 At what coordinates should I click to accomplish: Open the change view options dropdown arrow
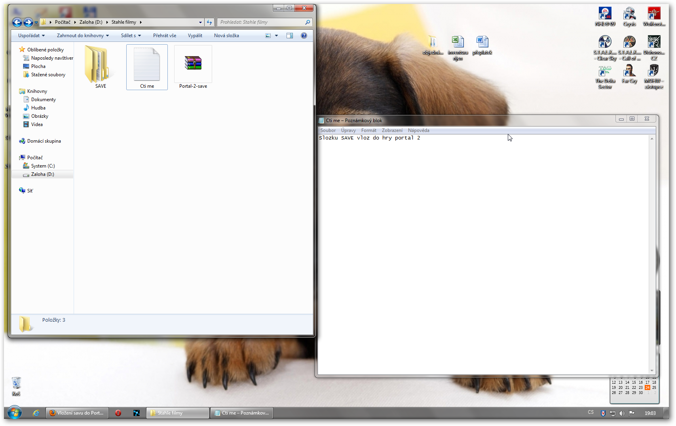pyautogui.click(x=276, y=36)
